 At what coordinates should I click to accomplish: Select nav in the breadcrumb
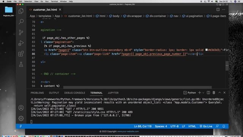pyautogui.click(x=176, y=16)
